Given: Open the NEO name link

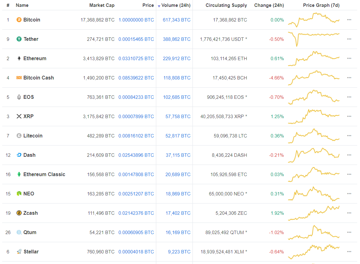Looking at the screenshot, I should pyautogui.click(x=29, y=194).
